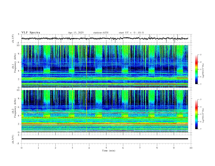Click time axis tick label "5"
The width and height of the screenshot is (215, 166).
pos(106,148)
